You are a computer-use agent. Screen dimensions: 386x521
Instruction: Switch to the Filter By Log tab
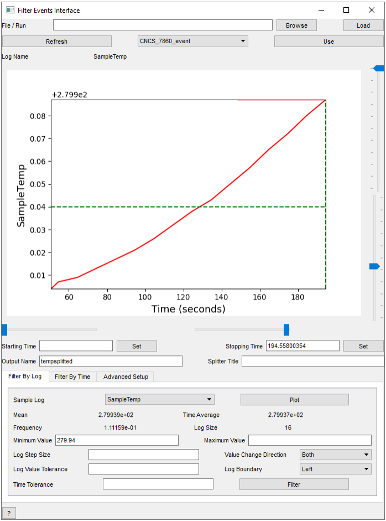(x=25, y=376)
